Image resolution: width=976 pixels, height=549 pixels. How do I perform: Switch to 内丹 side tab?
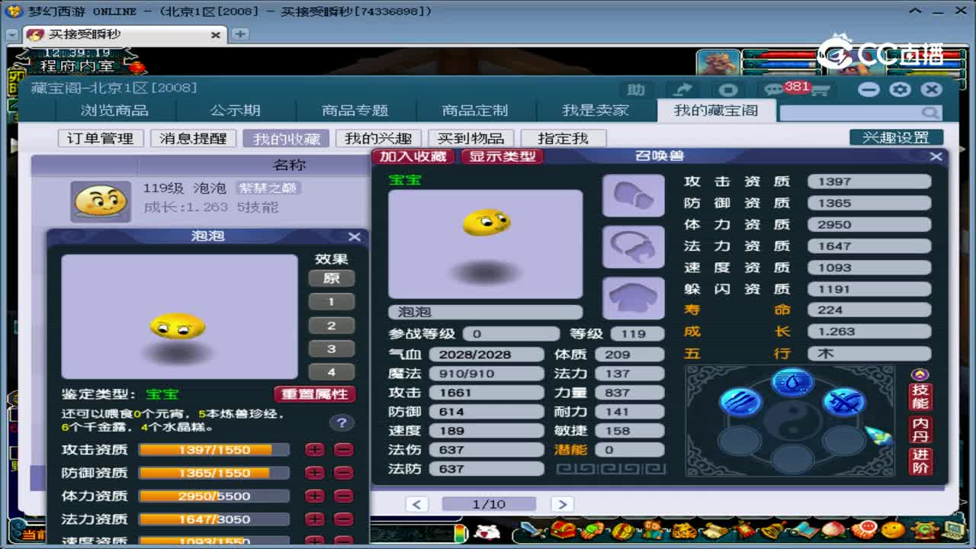click(x=920, y=430)
